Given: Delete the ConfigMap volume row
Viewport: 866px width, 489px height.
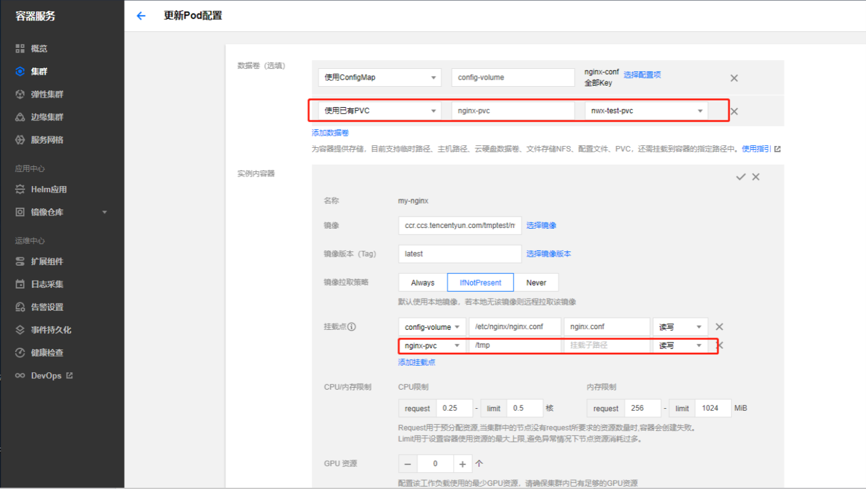Looking at the screenshot, I should (x=734, y=78).
